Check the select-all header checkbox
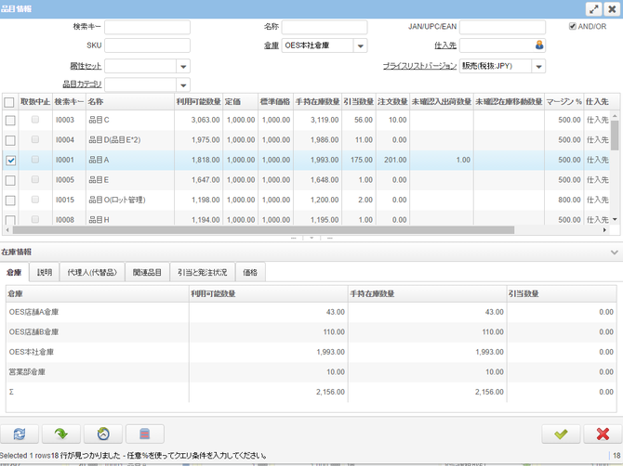 [x=8, y=102]
